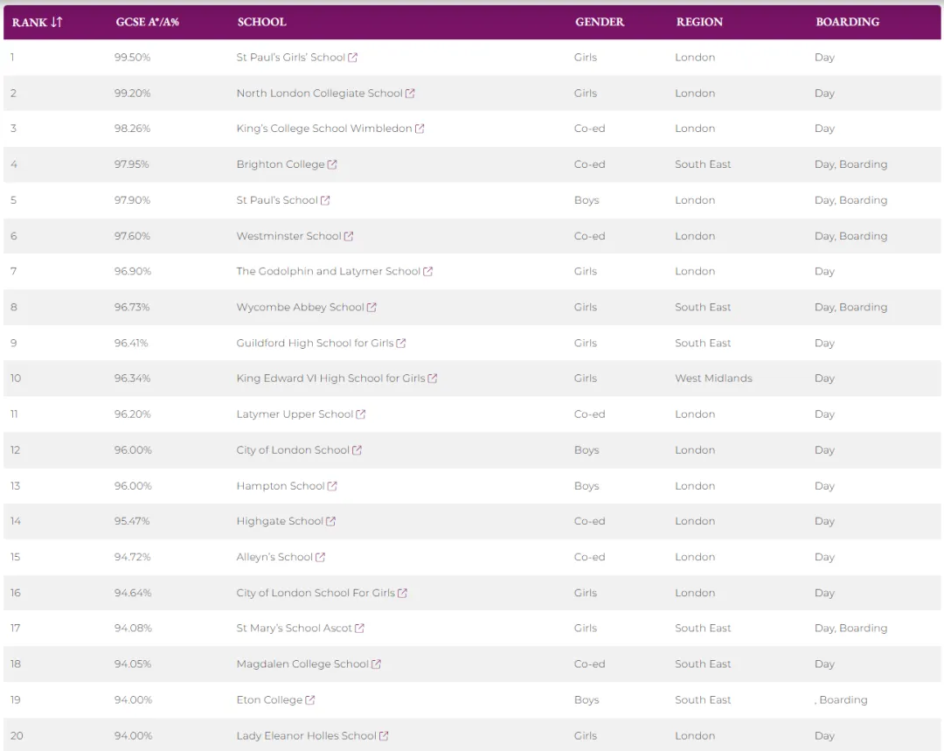Image resolution: width=944 pixels, height=751 pixels.
Task: Click the West Midlands region cell
Action: click(713, 379)
